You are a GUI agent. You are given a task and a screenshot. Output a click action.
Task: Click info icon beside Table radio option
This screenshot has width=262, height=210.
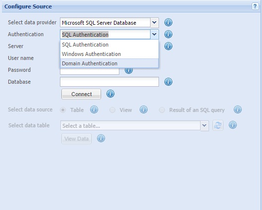[x=94, y=109]
